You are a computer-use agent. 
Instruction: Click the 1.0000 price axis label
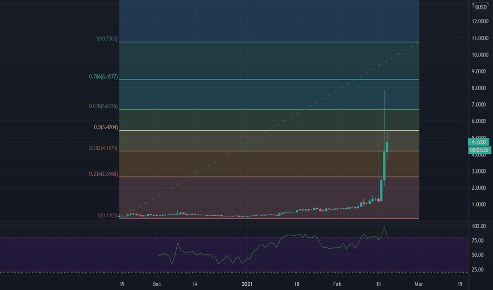479,205
